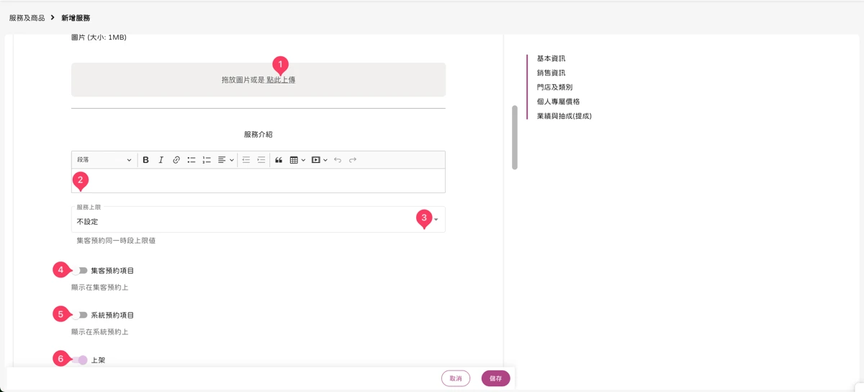This screenshot has width=864, height=392.
Task: Open the 段落 paragraph style dropdown
Action: [x=104, y=160]
